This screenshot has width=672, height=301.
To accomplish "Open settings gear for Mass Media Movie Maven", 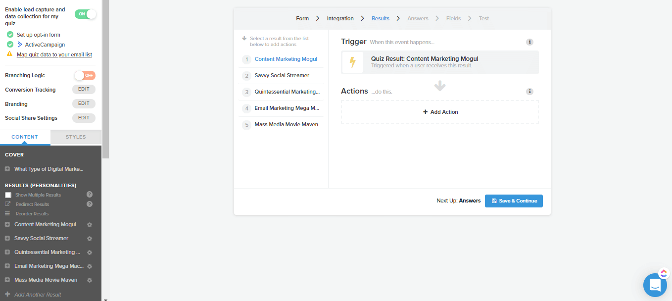I will pos(90,280).
